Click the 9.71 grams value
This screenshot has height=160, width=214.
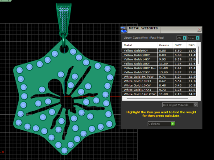tap(162, 77)
